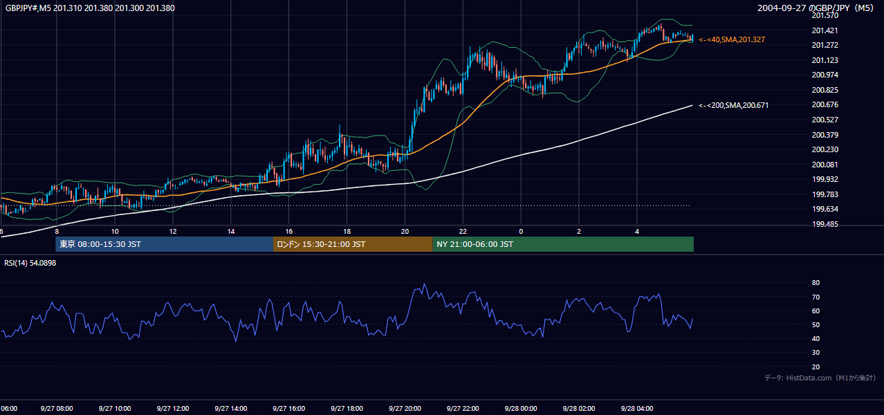The width and height of the screenshot is (884, 415).
Task: Click the 9/28 02:00 bottom time label
Action: coord(579,409)
